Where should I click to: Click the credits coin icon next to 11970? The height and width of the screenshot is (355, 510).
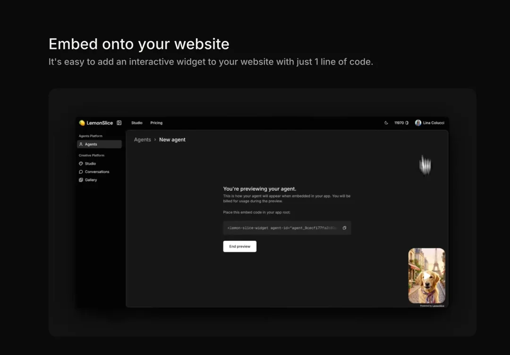pos(407,123)
